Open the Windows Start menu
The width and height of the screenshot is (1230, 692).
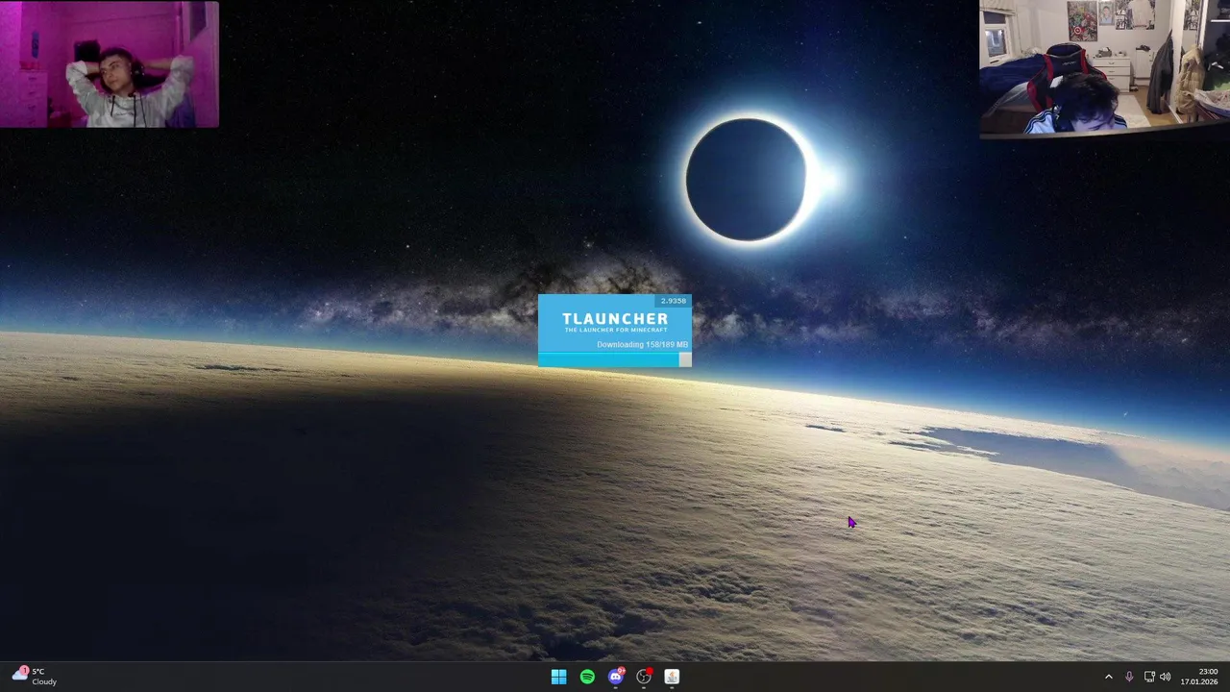point(558,678)
